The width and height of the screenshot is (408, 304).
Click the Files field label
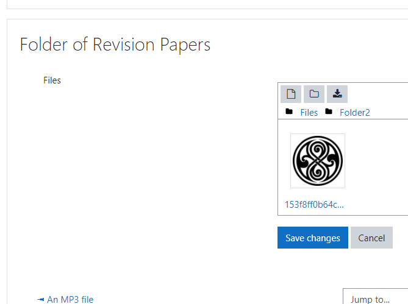(52, 80)
